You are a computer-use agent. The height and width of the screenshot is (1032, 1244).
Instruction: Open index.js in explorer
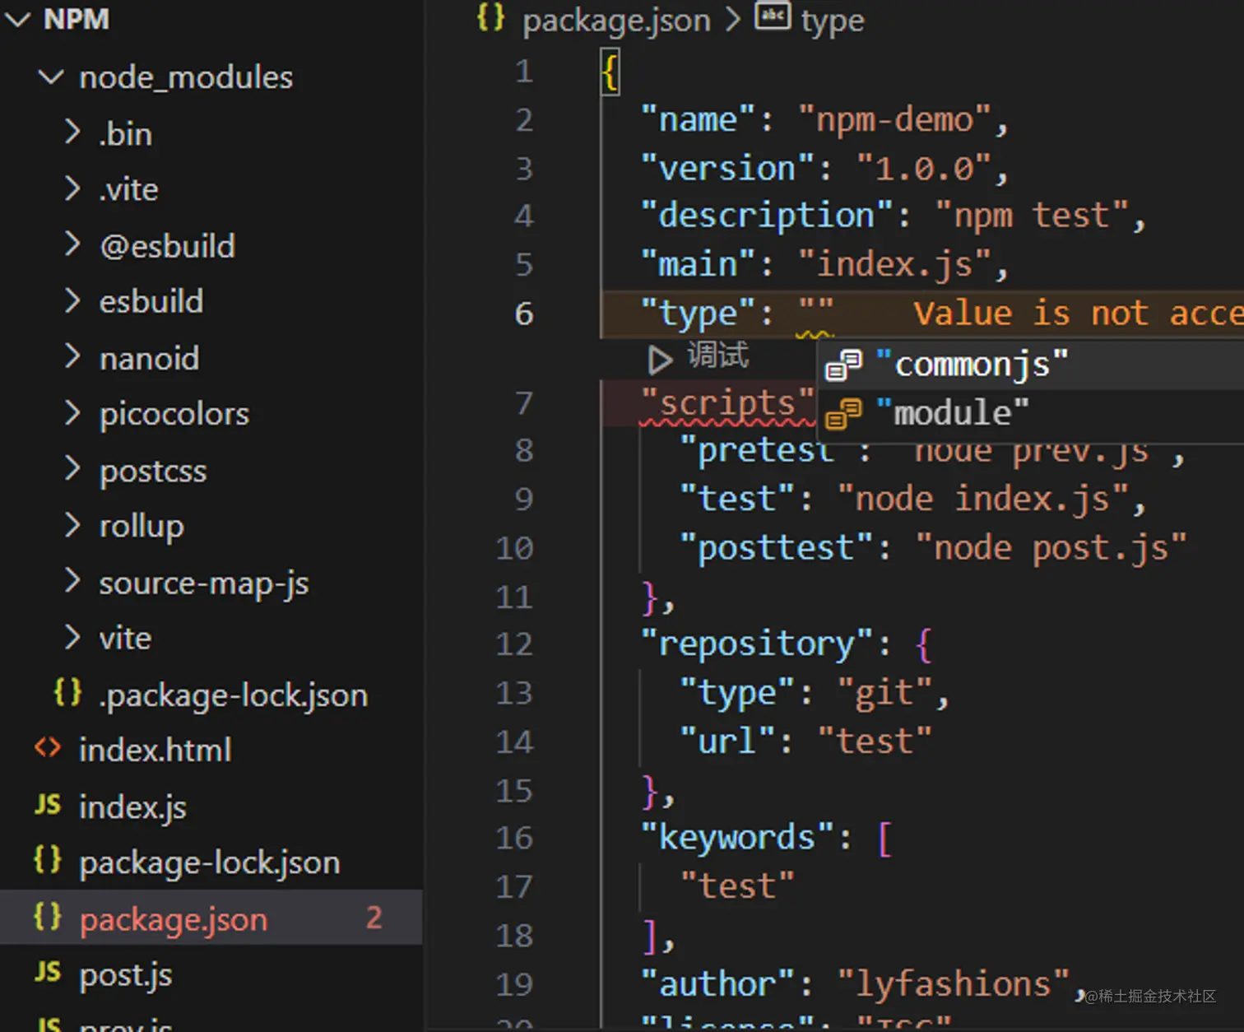coord(132,807)
